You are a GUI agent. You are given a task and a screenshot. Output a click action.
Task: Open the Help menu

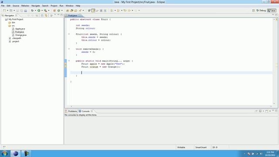tap(78, 6)
